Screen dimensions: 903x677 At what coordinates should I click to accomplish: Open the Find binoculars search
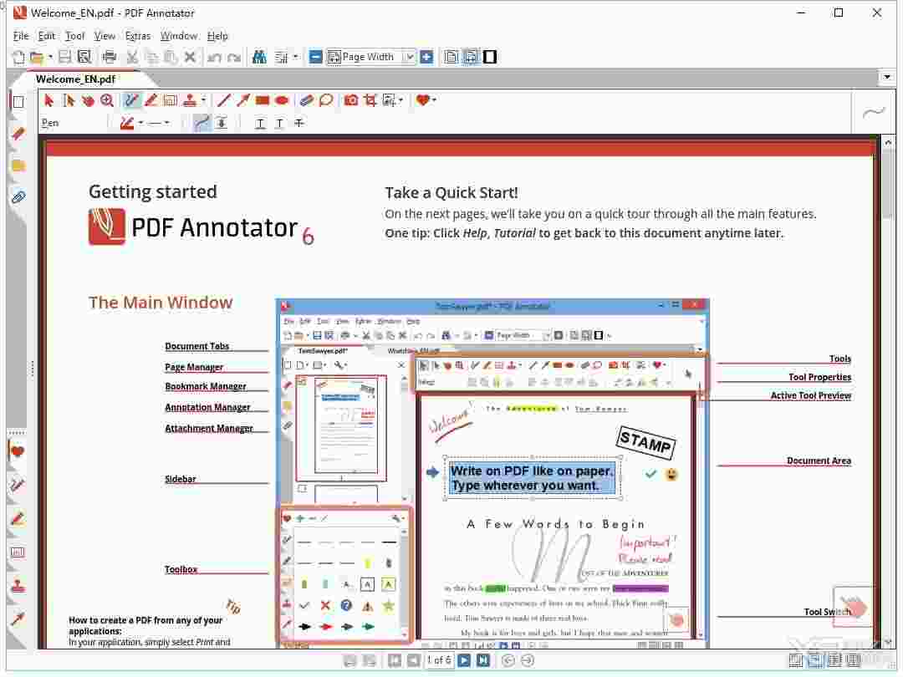click(x=260, y=57)
